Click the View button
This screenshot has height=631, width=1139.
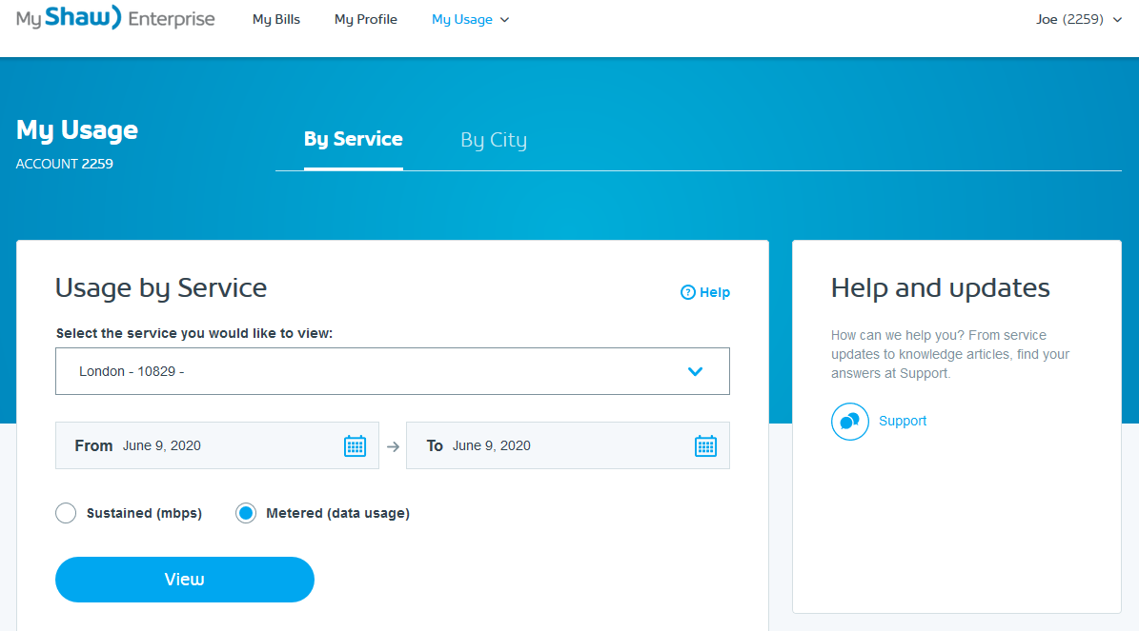click(185, 580)
